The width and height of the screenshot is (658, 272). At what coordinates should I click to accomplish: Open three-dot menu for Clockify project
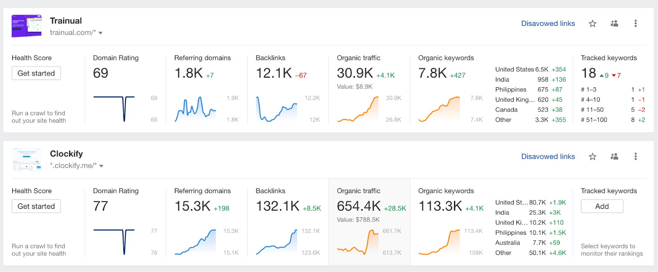(x=635, y=156)
